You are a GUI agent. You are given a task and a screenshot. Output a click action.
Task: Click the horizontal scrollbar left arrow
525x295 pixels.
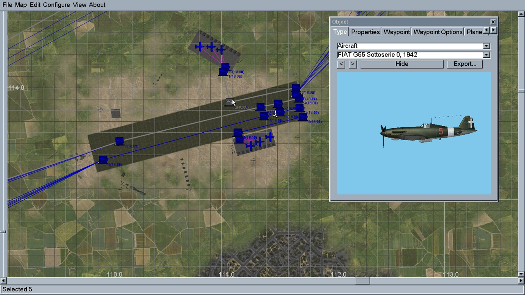coord(4,281)
